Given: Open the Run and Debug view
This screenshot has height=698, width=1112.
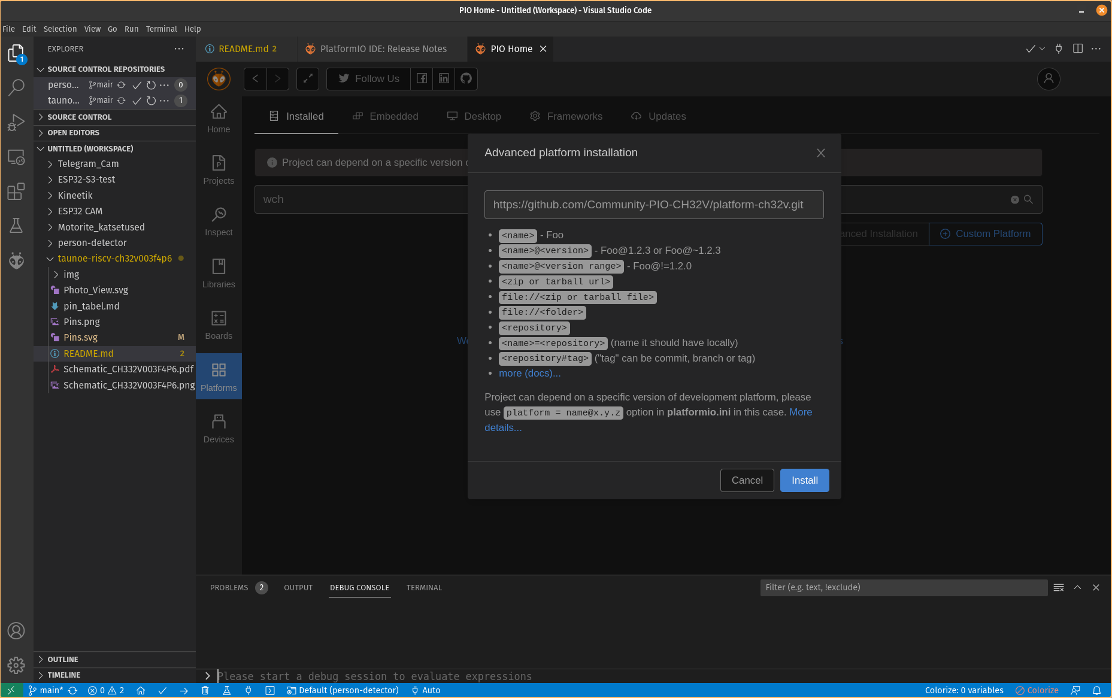Looking at the screenshot, I should [x=16, y=123].
